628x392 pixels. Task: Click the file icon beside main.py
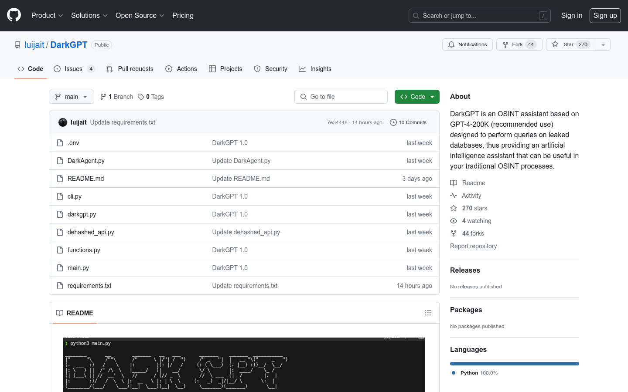pos(60,268)
